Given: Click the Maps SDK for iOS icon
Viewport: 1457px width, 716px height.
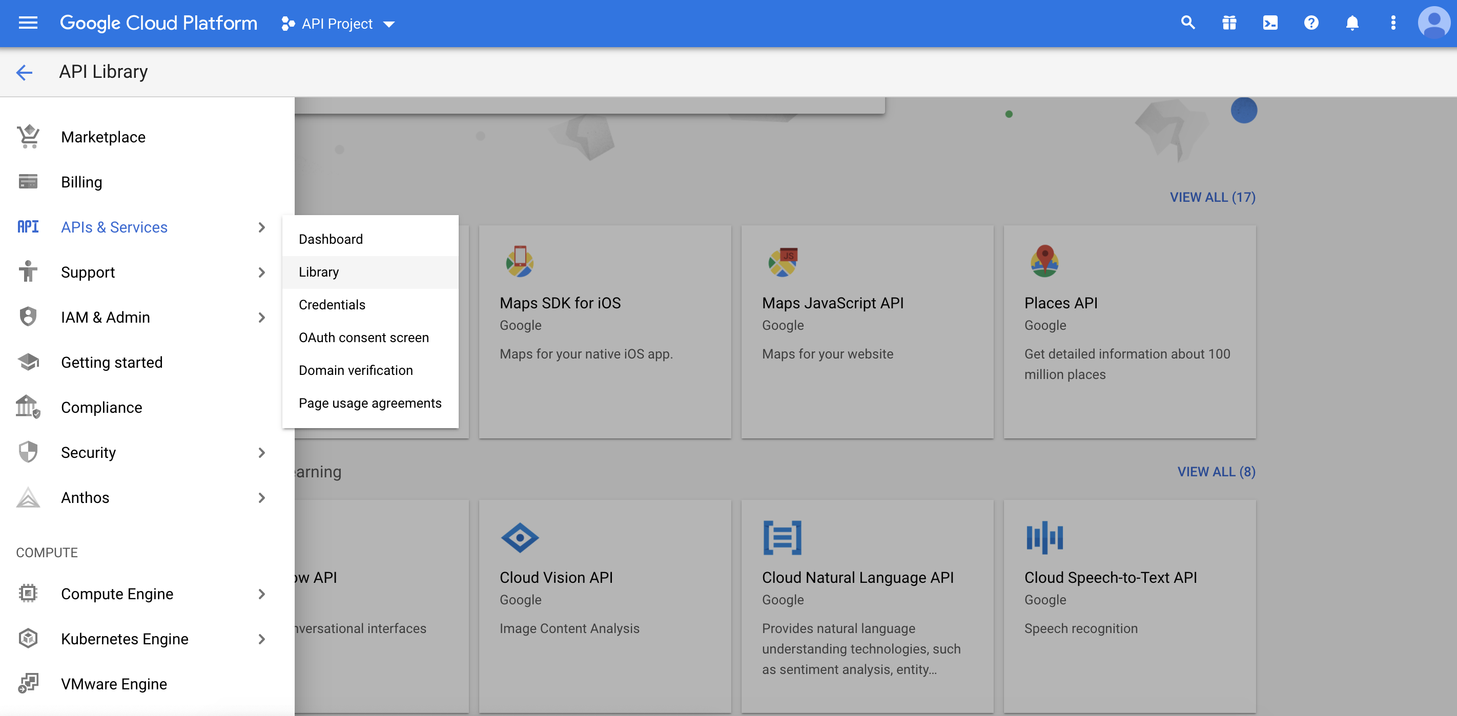Looking at the screenshot, I should tap(520, 261).
